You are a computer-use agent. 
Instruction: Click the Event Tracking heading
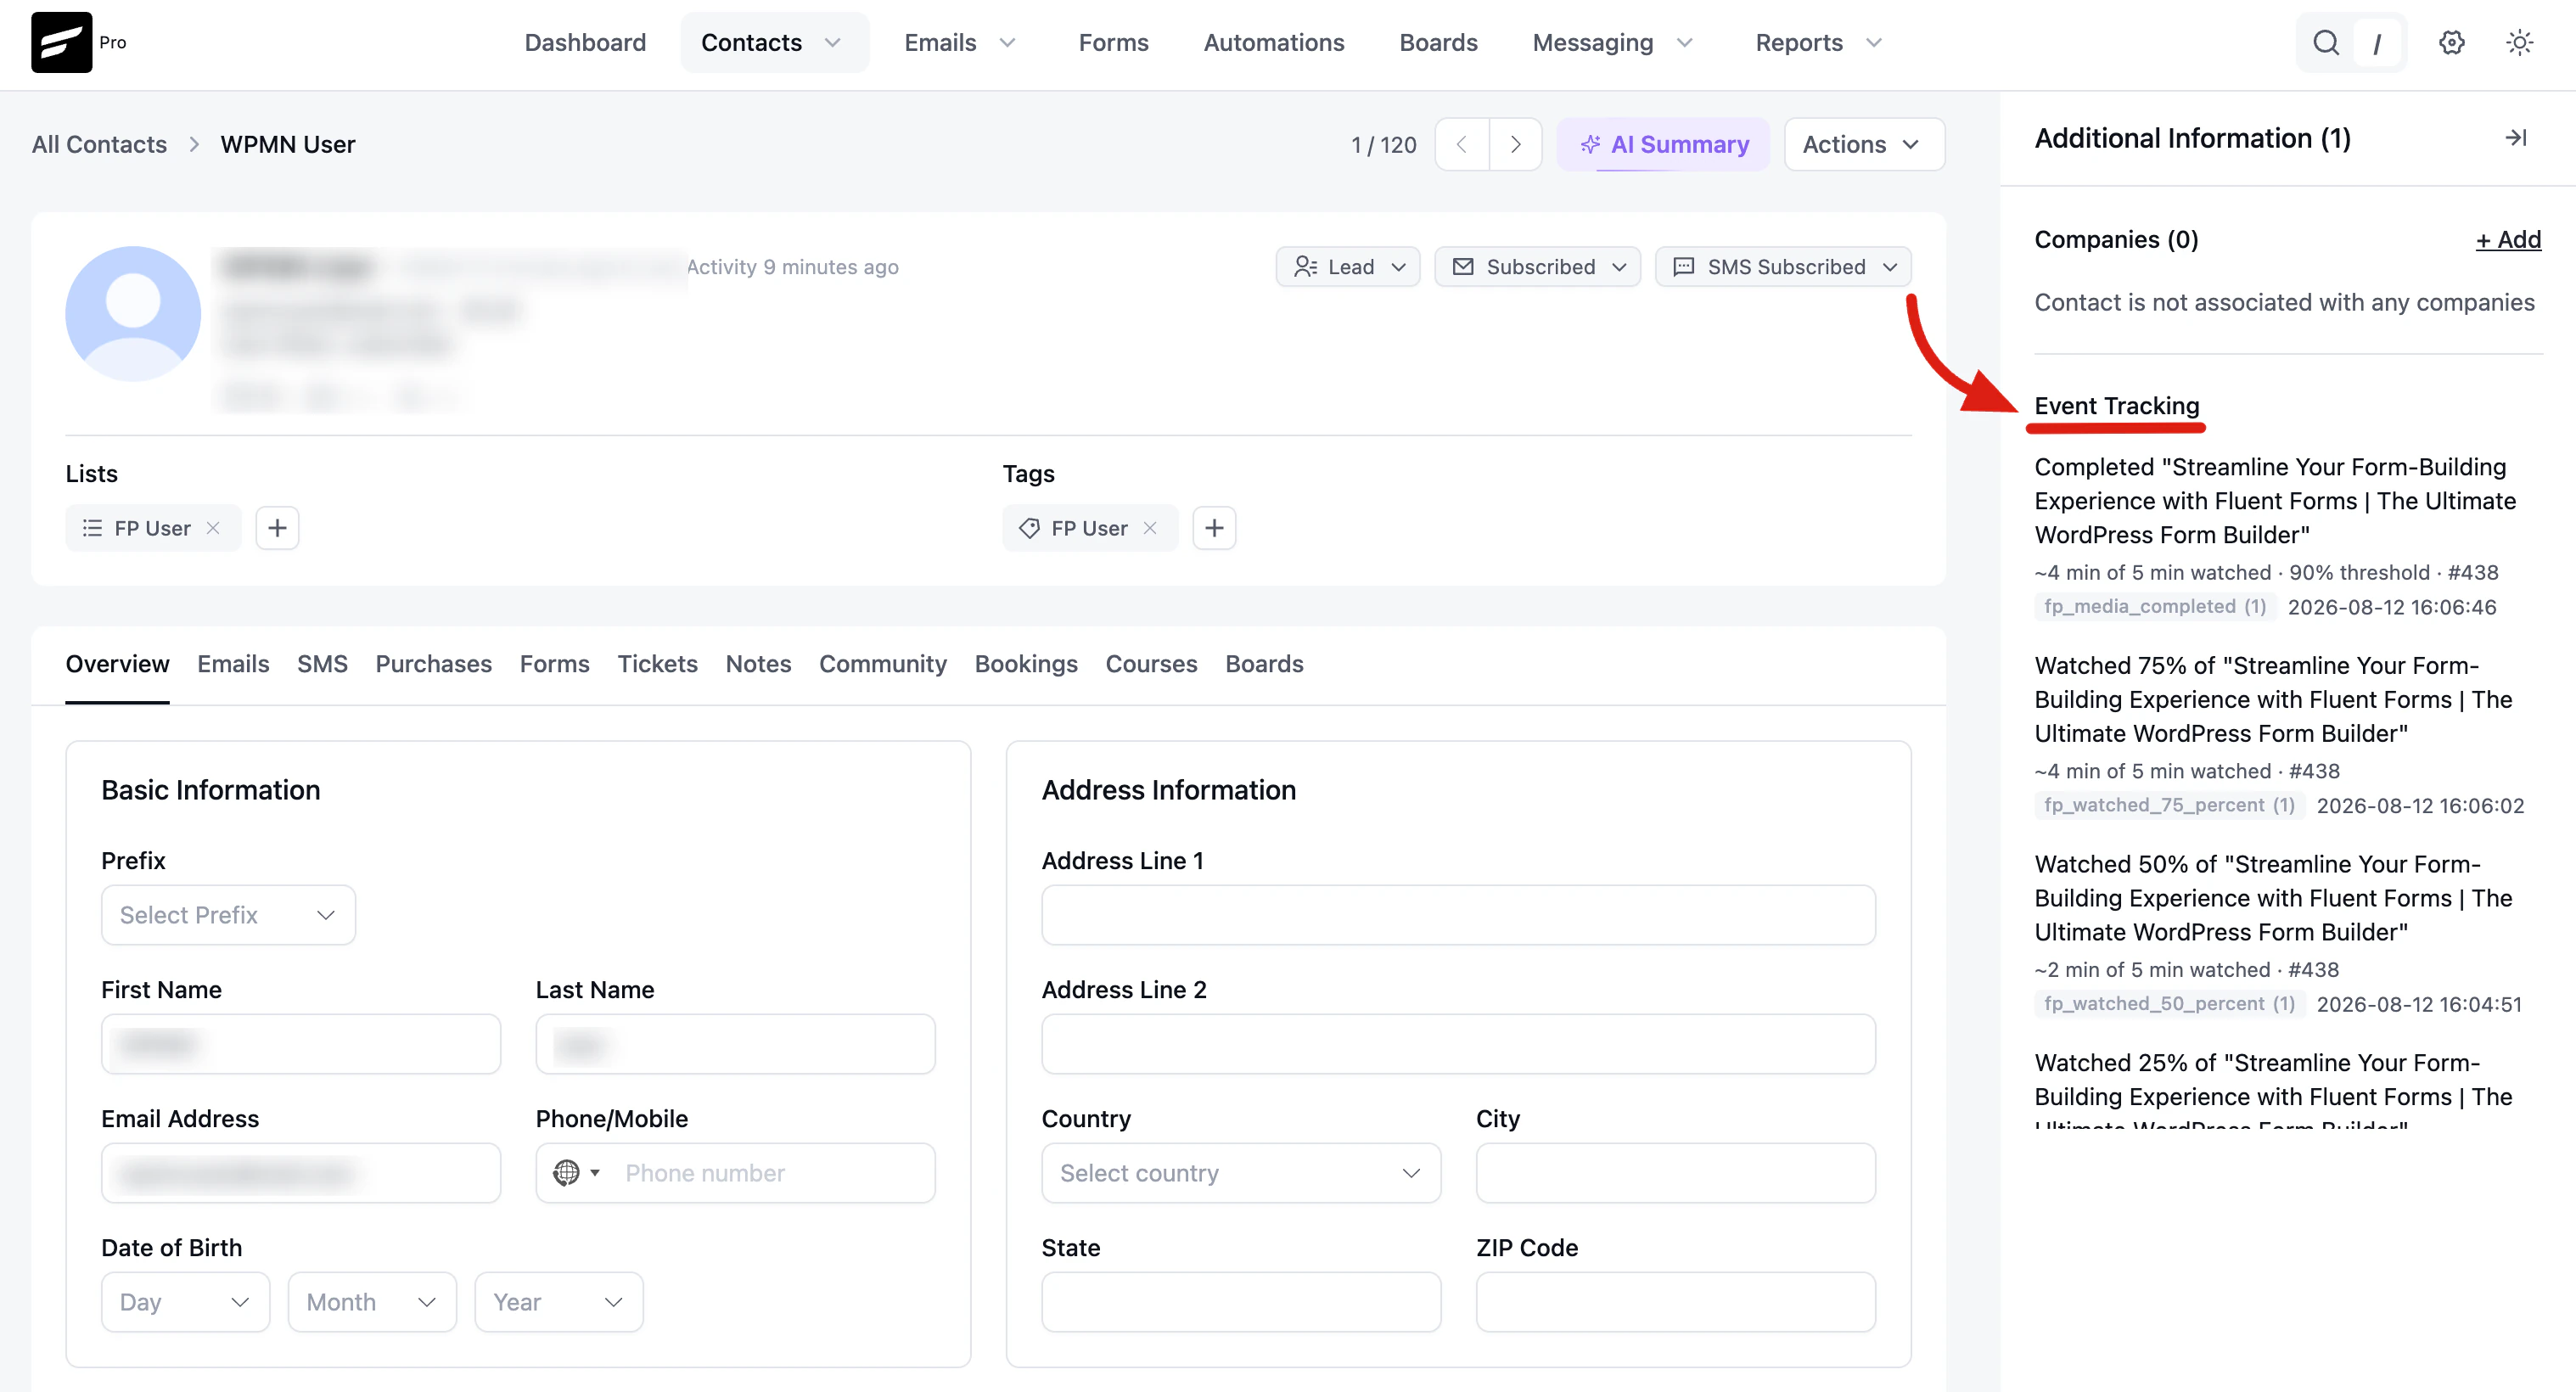click(x=2117, y=406)
